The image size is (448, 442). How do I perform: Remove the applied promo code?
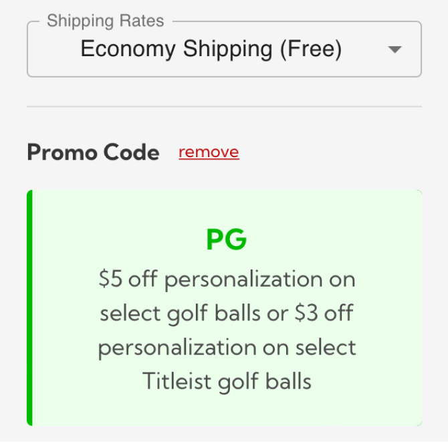[209, 152]
